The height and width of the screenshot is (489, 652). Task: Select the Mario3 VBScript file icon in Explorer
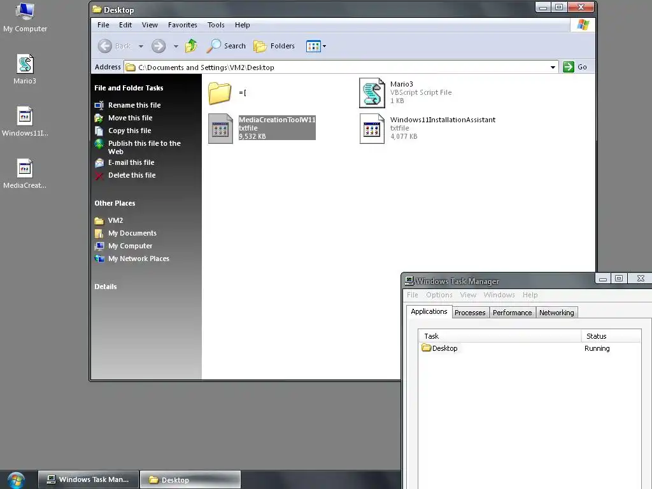[x=372, y=93]
